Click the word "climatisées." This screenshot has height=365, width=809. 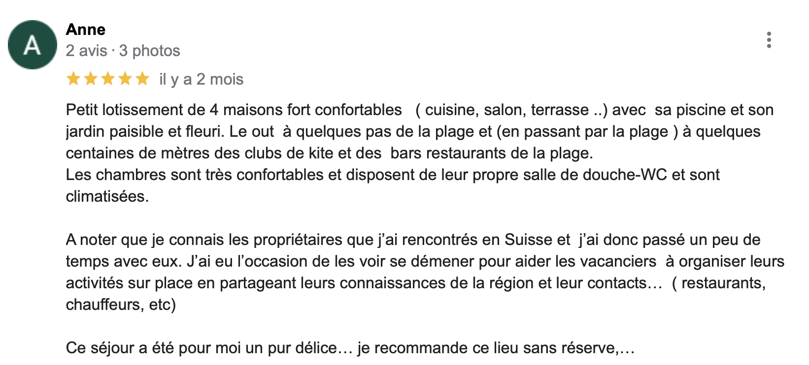click(107, 196)
